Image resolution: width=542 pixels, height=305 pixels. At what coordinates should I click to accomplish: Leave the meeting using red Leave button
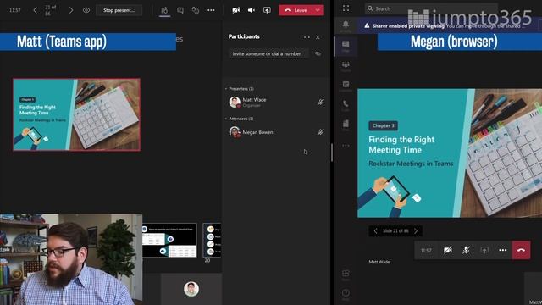click(x=296, y=10)
